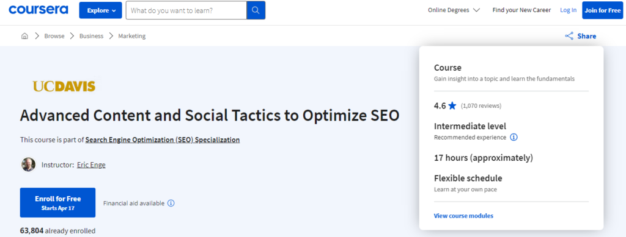Click the course title heading
The height and width of the screenshot is (237, 626).
click(210, 115)
